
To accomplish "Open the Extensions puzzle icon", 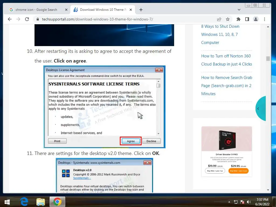I will click(238, 19).
